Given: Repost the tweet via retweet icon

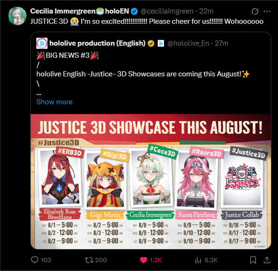Looking at the screenshot, I should pyautogui.click(x=89, y=260).
